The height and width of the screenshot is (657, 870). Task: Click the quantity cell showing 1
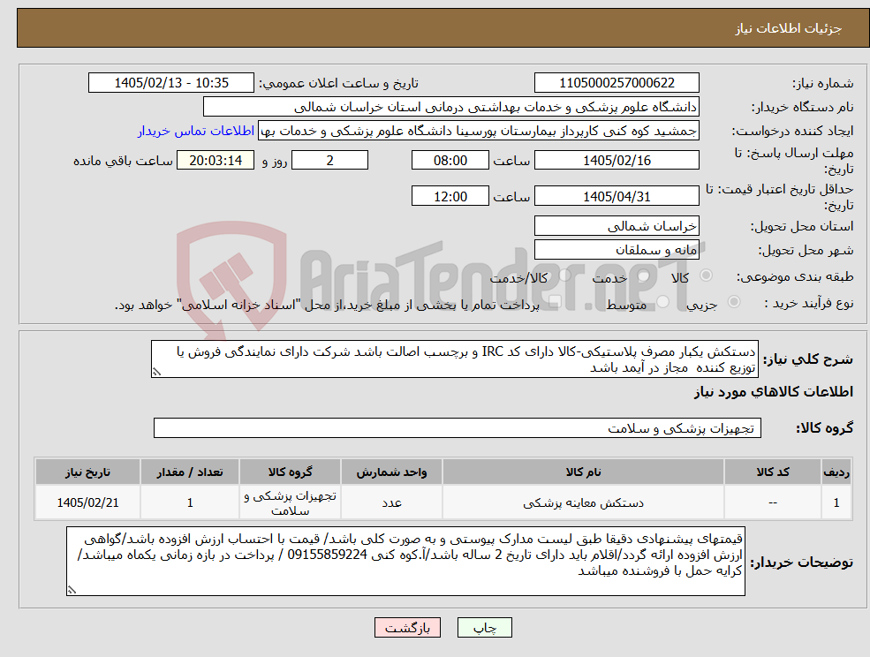(x=190, y=502)
